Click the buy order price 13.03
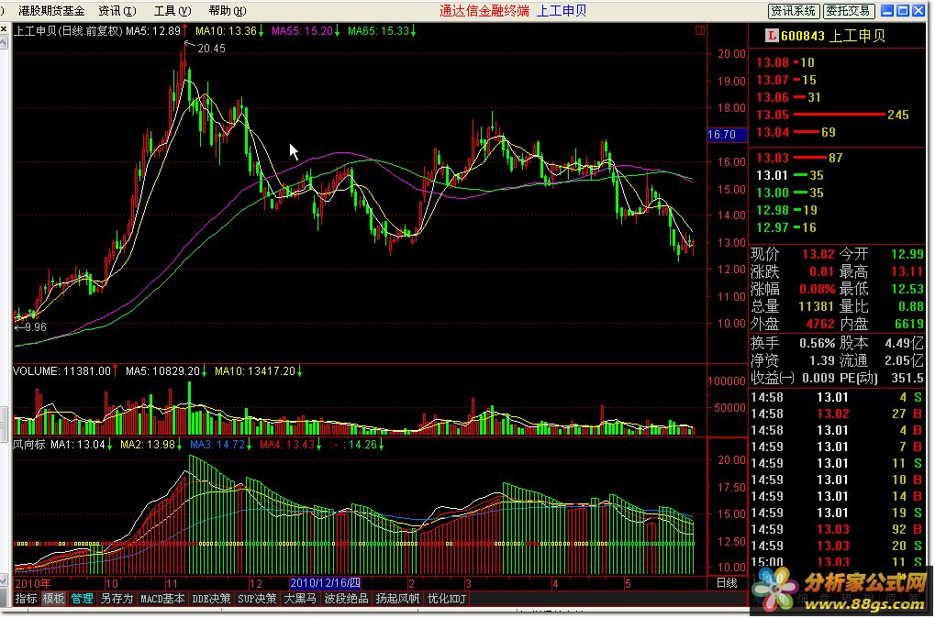 (773, 158)
